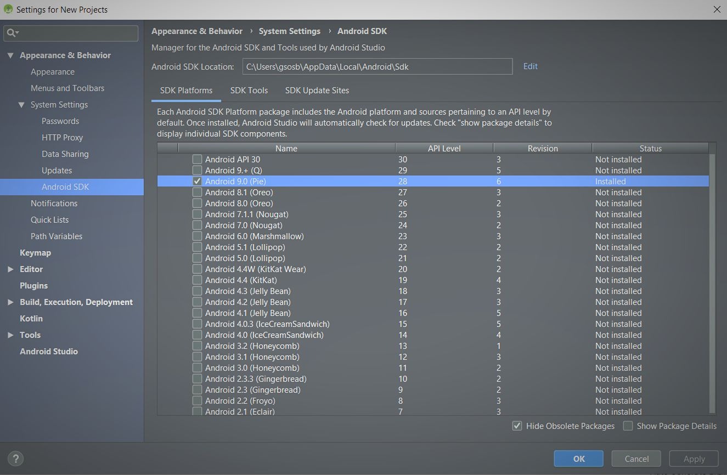Uncheck the Android 9.0 (Pie) checkbox
The height and width of the screenshot is (475, 727).
click(x=197, y=181)
